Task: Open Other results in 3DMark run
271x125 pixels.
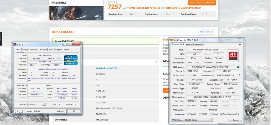Action: tap(202, 3)
